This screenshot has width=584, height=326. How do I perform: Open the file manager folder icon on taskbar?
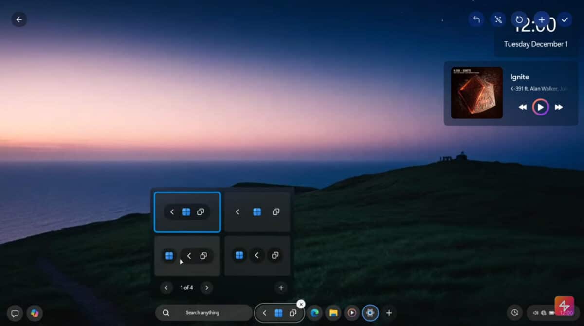[333, 312]
